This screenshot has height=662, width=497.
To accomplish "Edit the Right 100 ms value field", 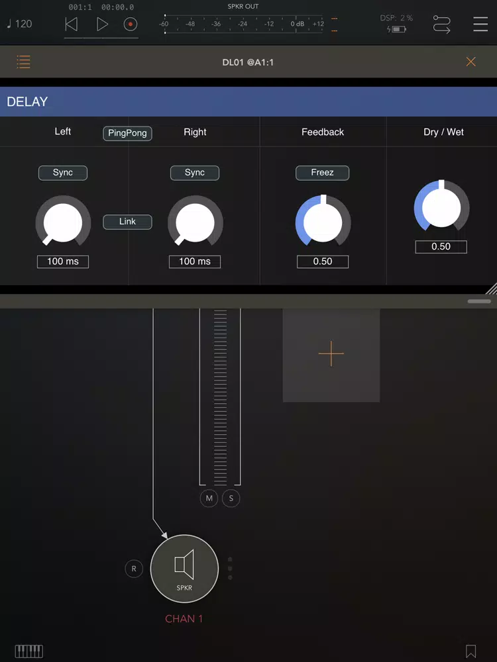I will pos(195,261).
